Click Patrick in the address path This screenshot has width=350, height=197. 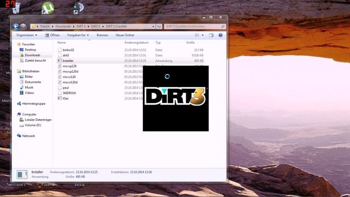[45, 26]
